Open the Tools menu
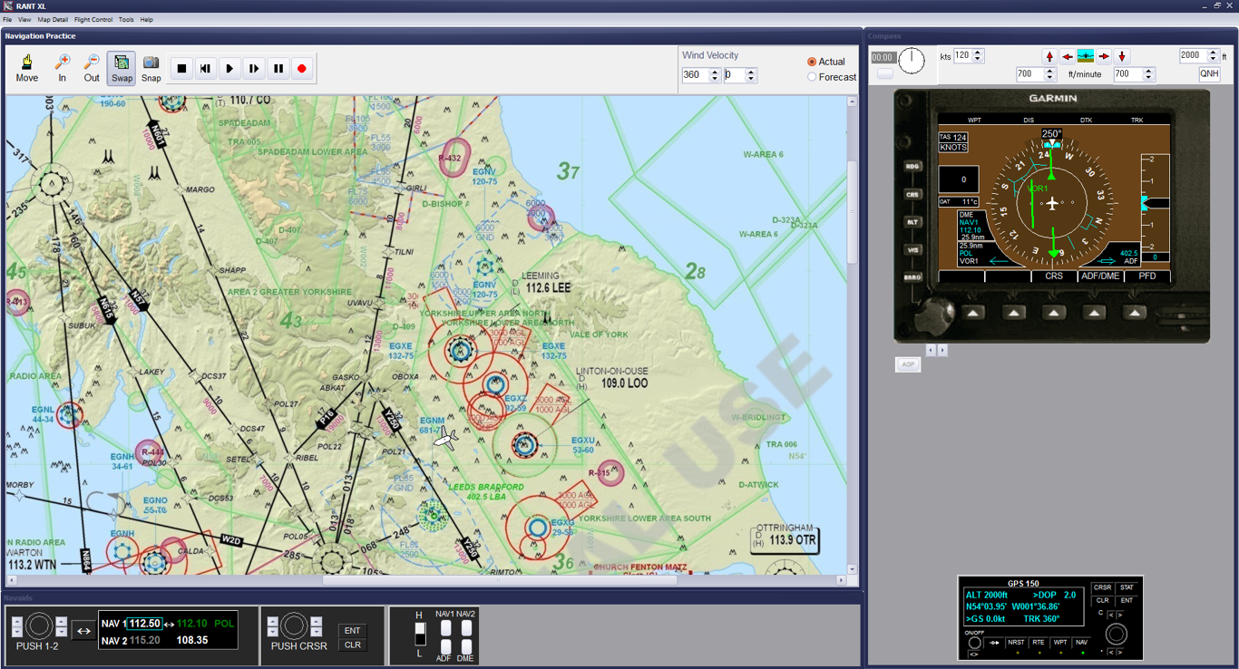 pyautogui.click(x=126, y=19)
